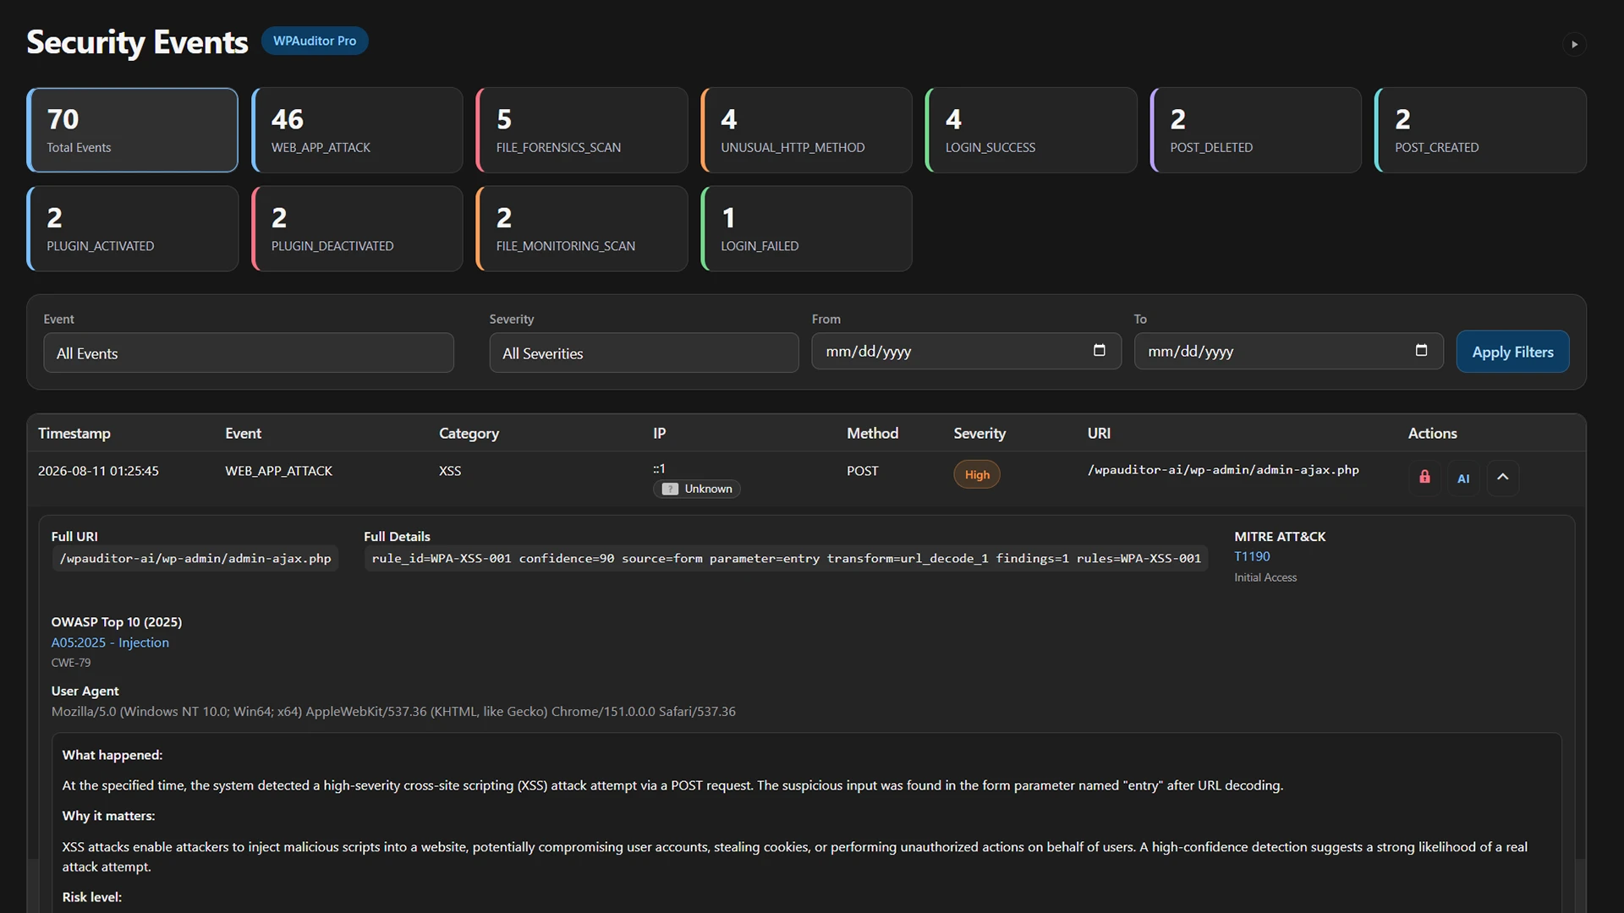
Task: Open the A05:2025 - Injection link
Action: click(110, 642)
